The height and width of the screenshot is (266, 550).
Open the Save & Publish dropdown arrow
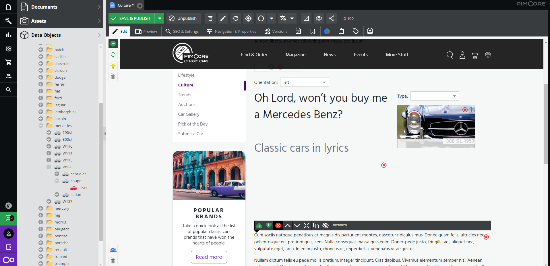click(x=159, y=18)
